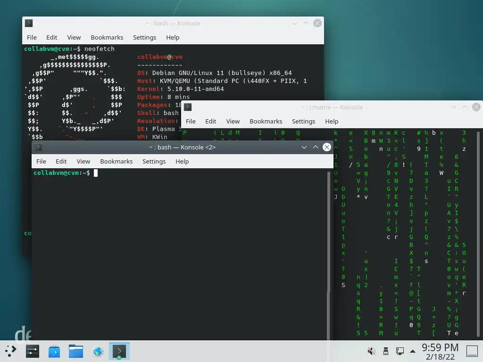
Task: Minimize the Konsole <2> window
Action: click(304, 147)
